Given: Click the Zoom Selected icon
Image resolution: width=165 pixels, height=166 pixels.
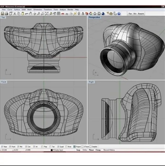Looking at the screenshot, I should (x=51, y=13).
